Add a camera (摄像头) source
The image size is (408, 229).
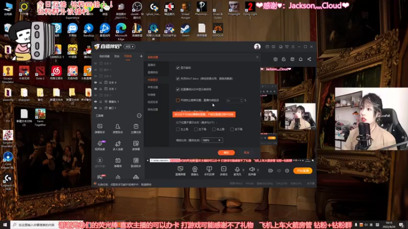[195, 171]
